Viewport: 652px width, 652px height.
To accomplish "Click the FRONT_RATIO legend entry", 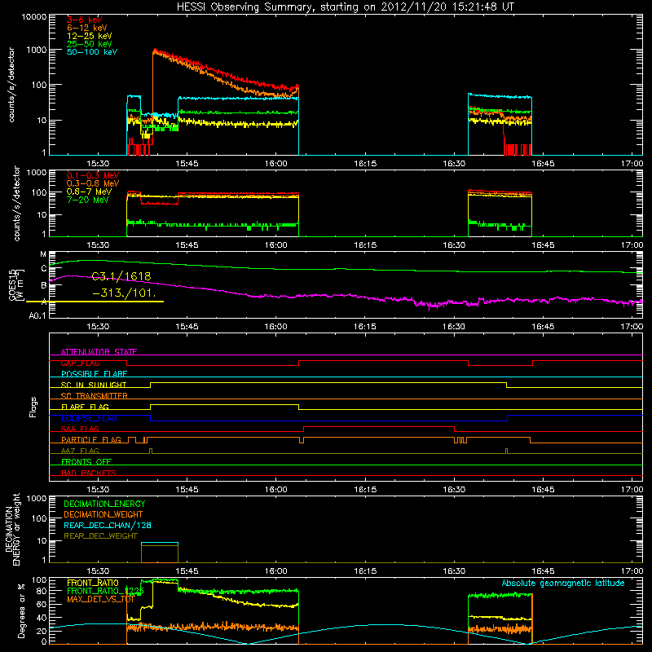I will point(93,583).
